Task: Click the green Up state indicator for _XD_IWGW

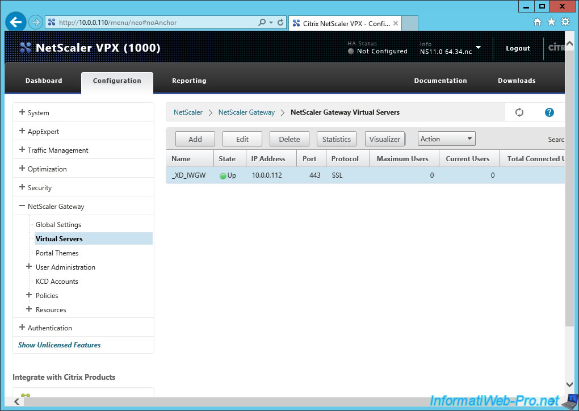Action: pyautogui.click(x=223, y=176)
